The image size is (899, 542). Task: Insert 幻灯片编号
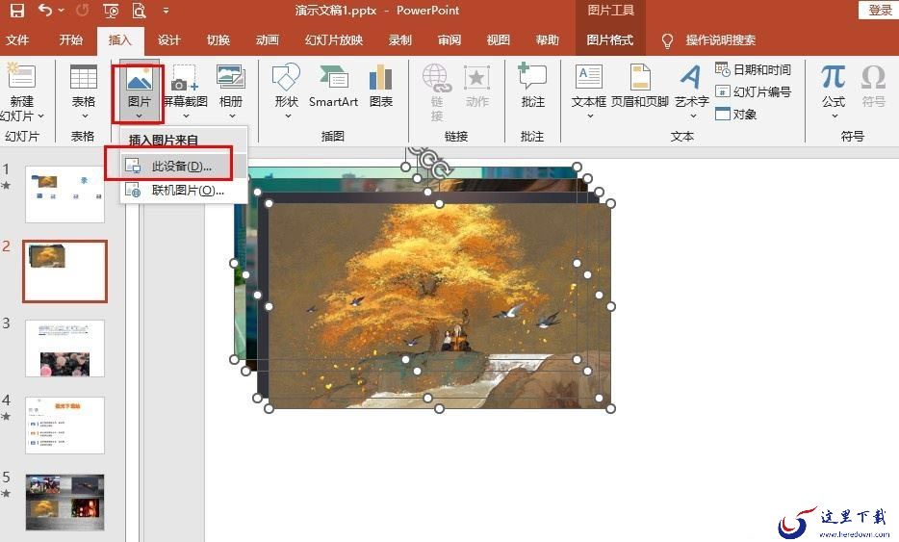pos(754,91)
